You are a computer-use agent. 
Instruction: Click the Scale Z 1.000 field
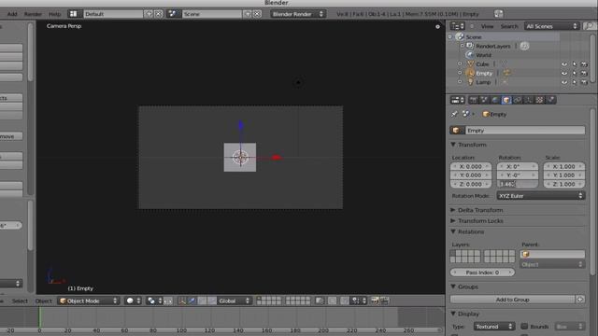point(564,184)
